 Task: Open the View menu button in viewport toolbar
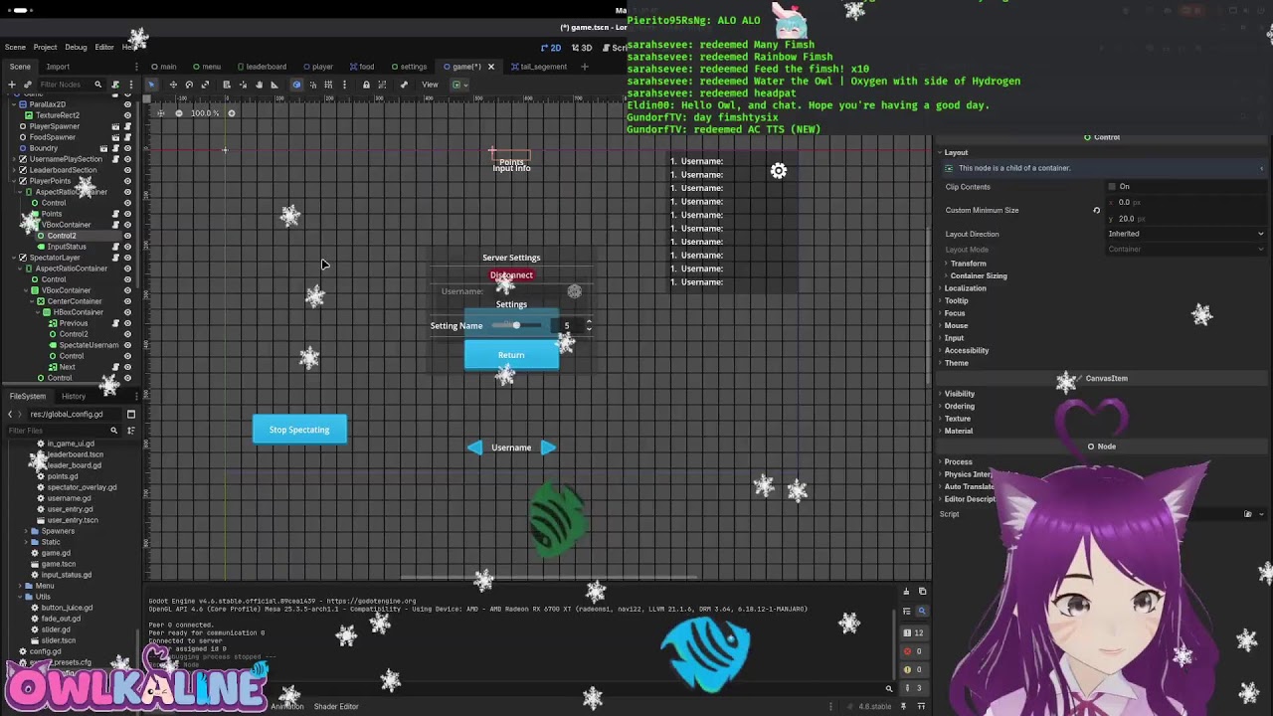click(x=430, y=85)
